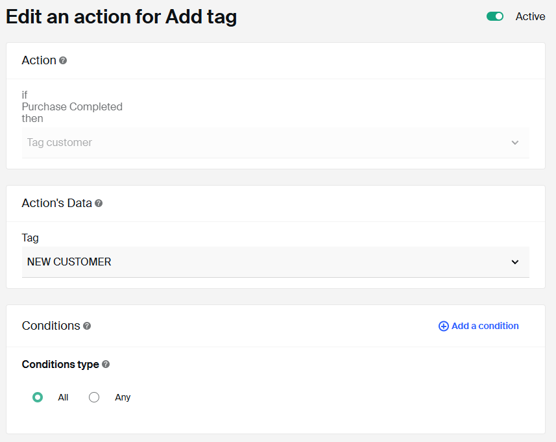Click the Any radio label text
This screenshot has width=556, height=442.
click(x=123, y=397)
